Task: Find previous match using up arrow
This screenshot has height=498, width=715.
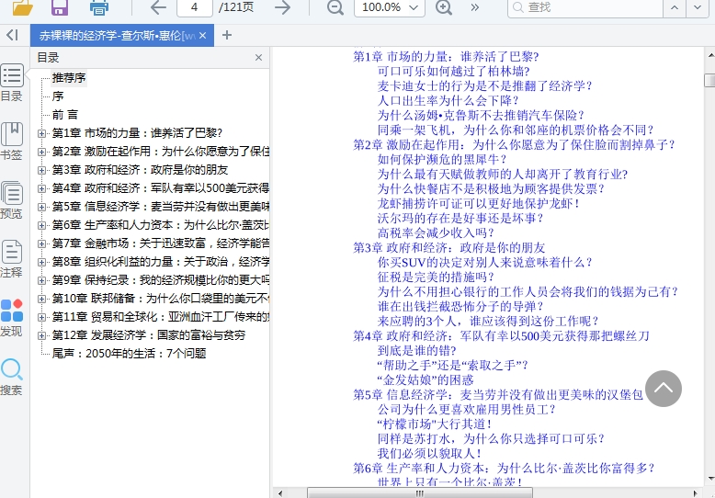Action: tap(675, 7)
